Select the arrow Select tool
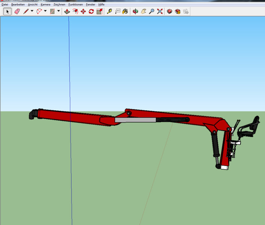The height and width of the screenshot is (225, 265). click(7, 11)
